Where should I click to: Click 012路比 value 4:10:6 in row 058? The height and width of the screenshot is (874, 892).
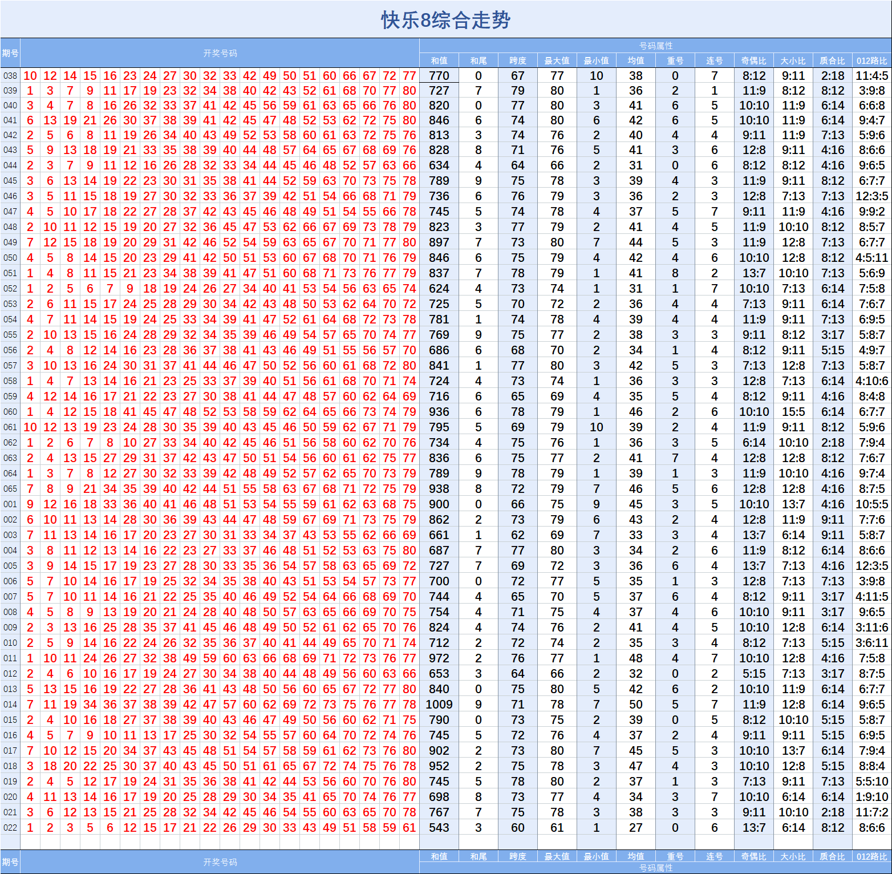pos(872,381)
